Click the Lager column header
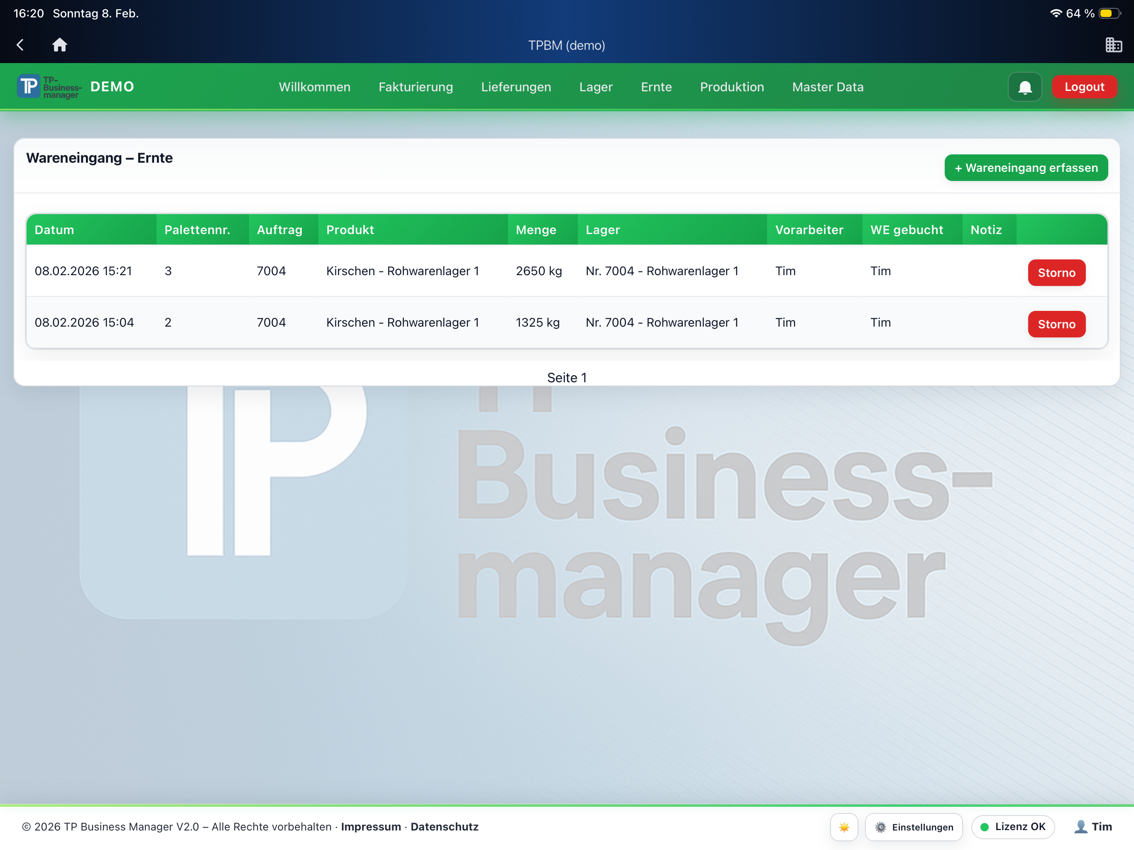Image resolution: width=1134 pixels, height=850 pixels. (x=672, y=230)
